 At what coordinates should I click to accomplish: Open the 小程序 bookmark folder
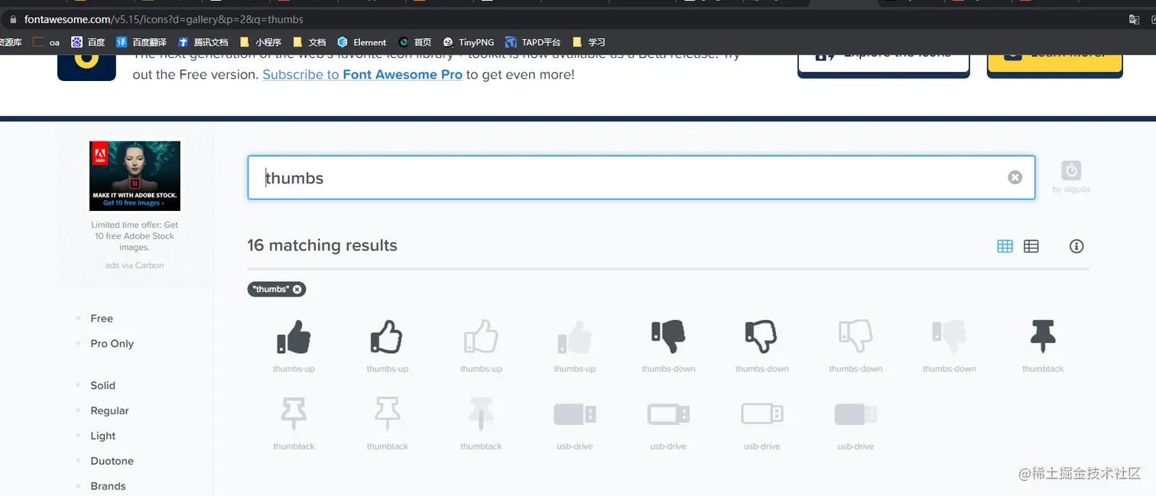pos(261,42)
